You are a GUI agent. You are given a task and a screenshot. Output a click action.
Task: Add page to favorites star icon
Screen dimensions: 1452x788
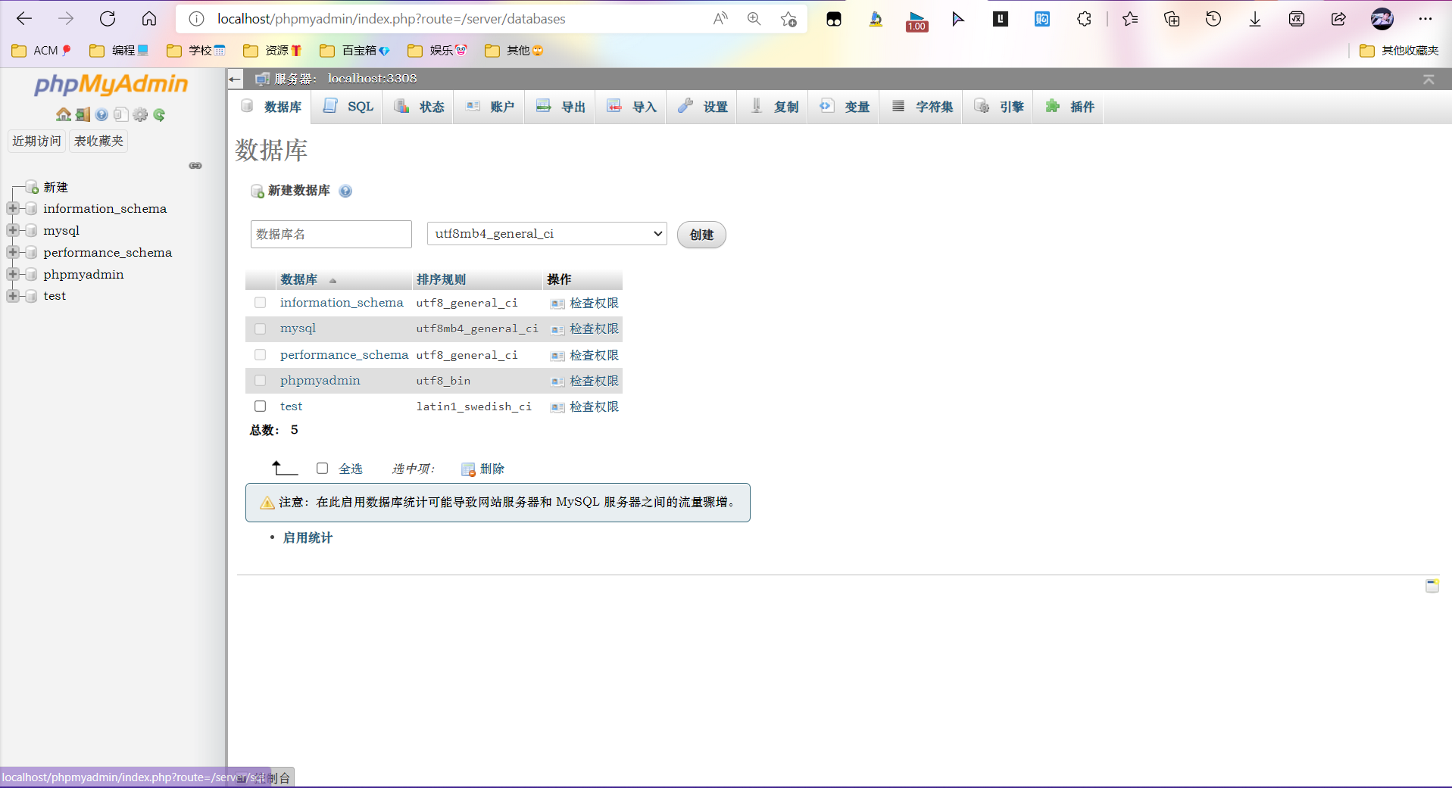point(788,19)
